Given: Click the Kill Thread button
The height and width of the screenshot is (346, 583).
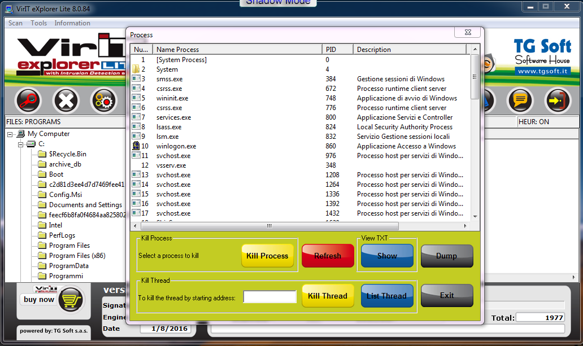Looking at the screenshot, I should pos(328,296).
